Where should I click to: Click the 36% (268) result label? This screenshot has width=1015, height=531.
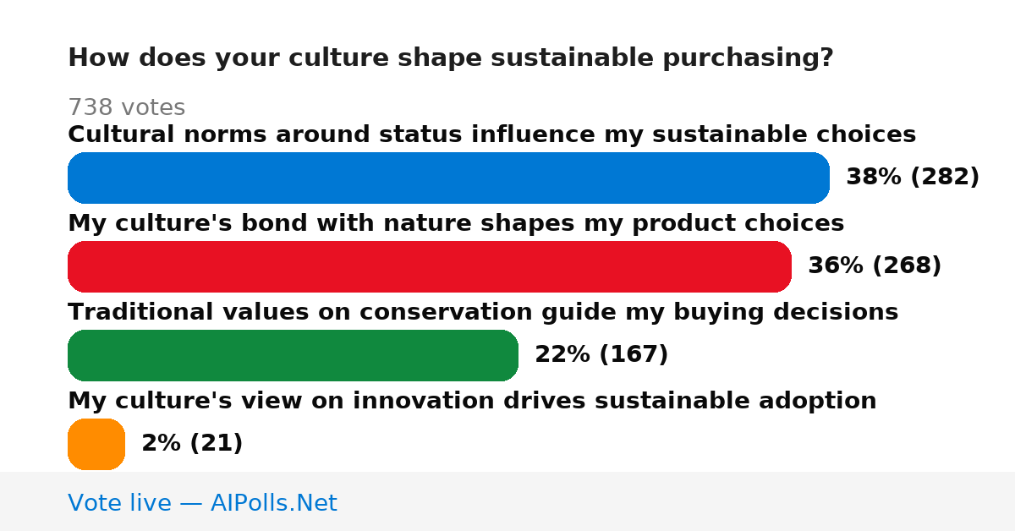coord(875,266)
